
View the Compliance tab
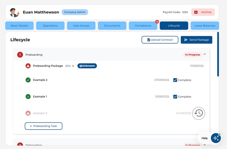click(143, 26)
